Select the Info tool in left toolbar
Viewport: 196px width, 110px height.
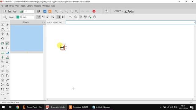pos(2,25)
